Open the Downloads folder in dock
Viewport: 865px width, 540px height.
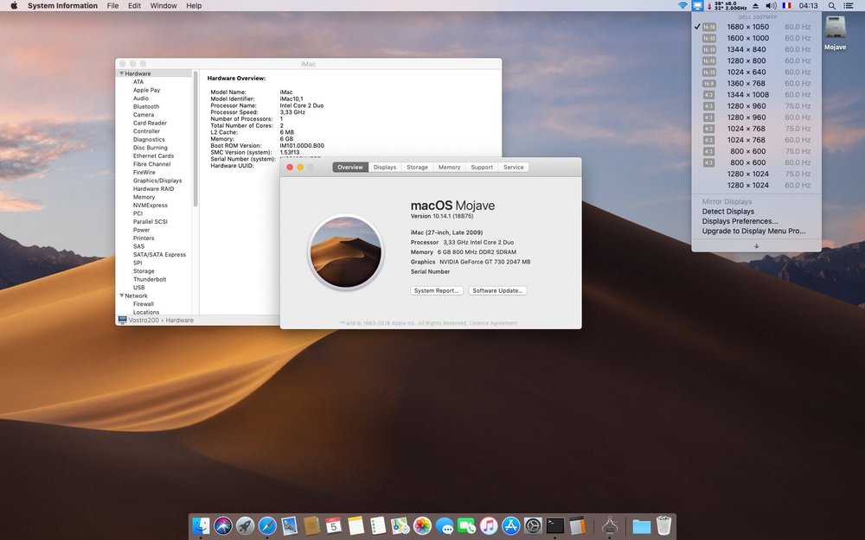[x=641, y=526]
